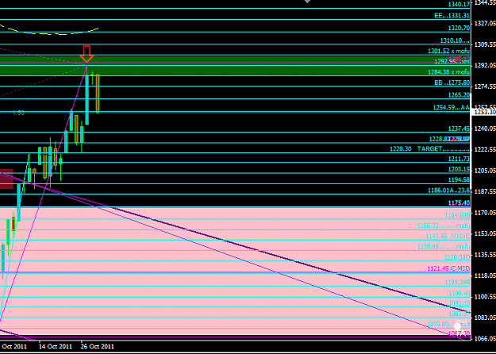Click 1066.05 on the price axis
496x354 pixels.
tap(485, 338)
